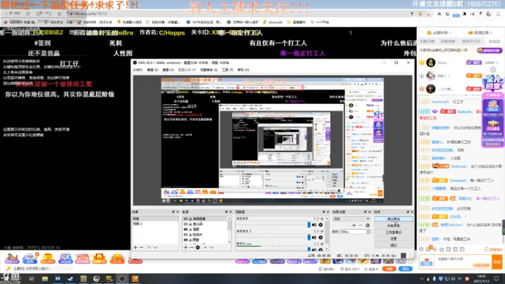Mute second audio channel speaker in mixer
The image size is (505, 284).
click(314, 237)
